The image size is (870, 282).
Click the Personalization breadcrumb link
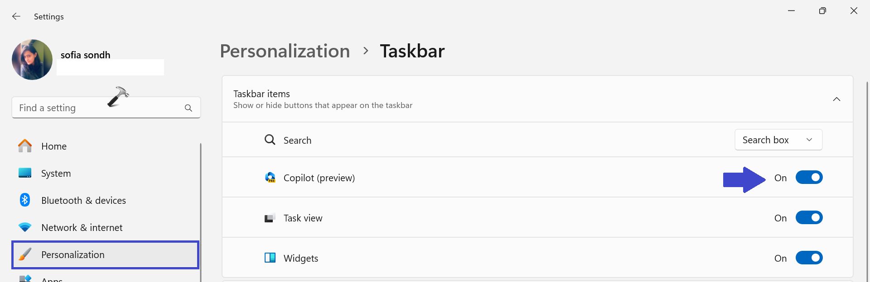pyautogui.click(x=285, y=51)
